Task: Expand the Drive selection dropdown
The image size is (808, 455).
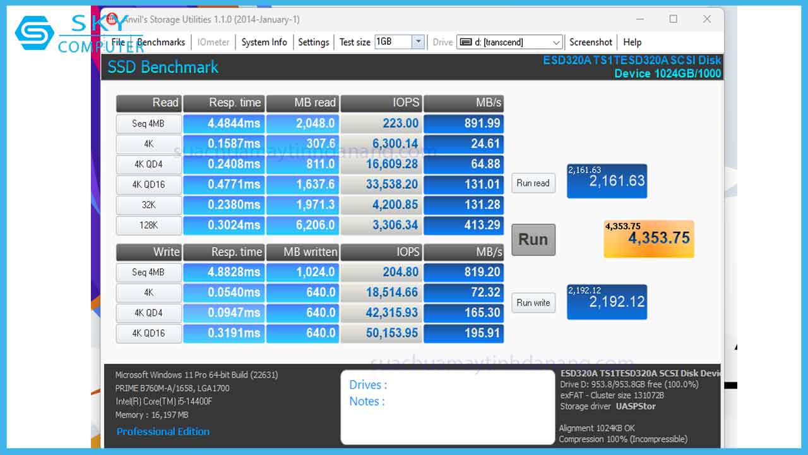Action: [555, 42]
